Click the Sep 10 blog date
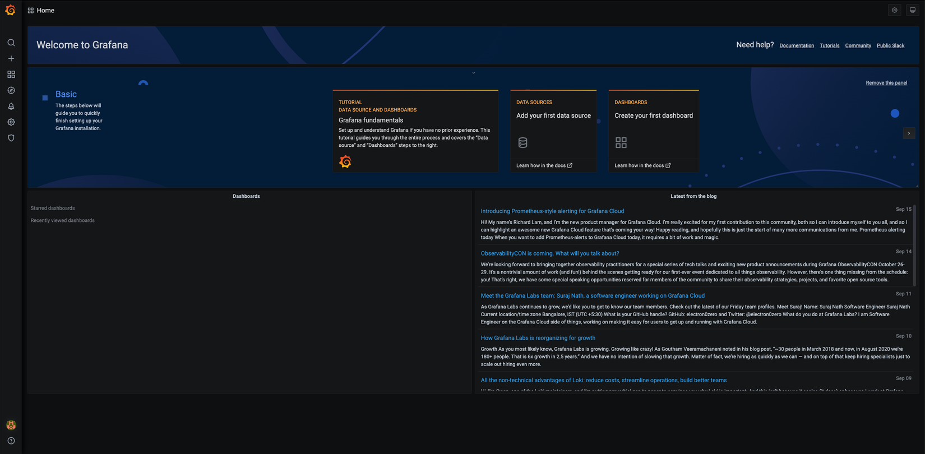 coord(904,336)
